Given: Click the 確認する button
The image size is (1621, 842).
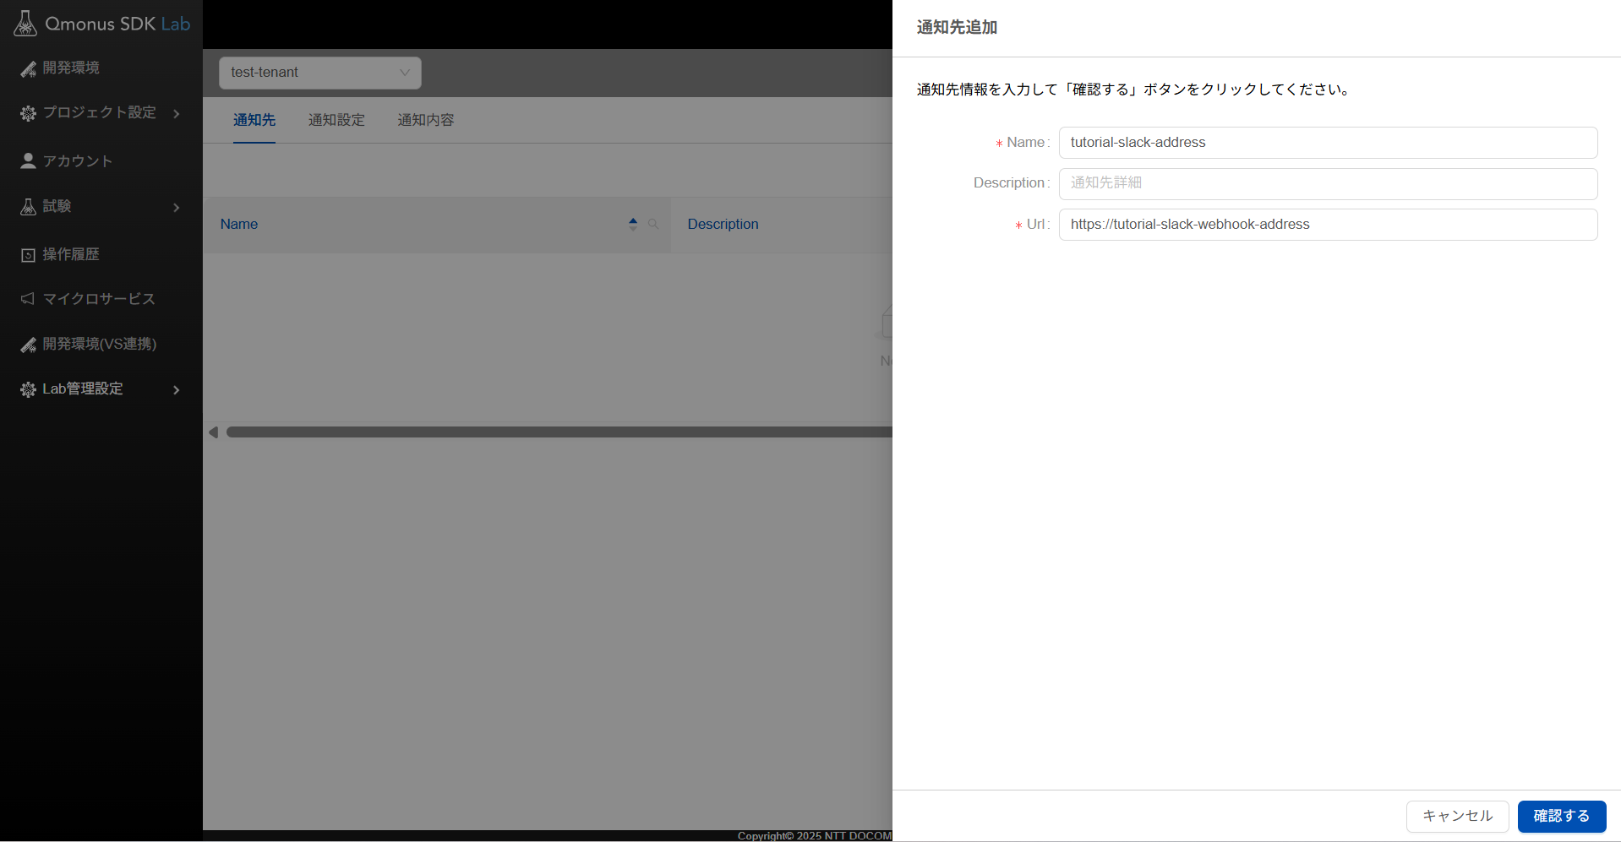Looking at the screenshot, I should coord(1561,816).
